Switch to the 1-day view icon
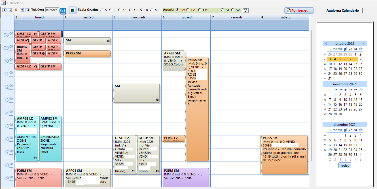The height and width of the screenshot is (189, 377). [5, 10]
